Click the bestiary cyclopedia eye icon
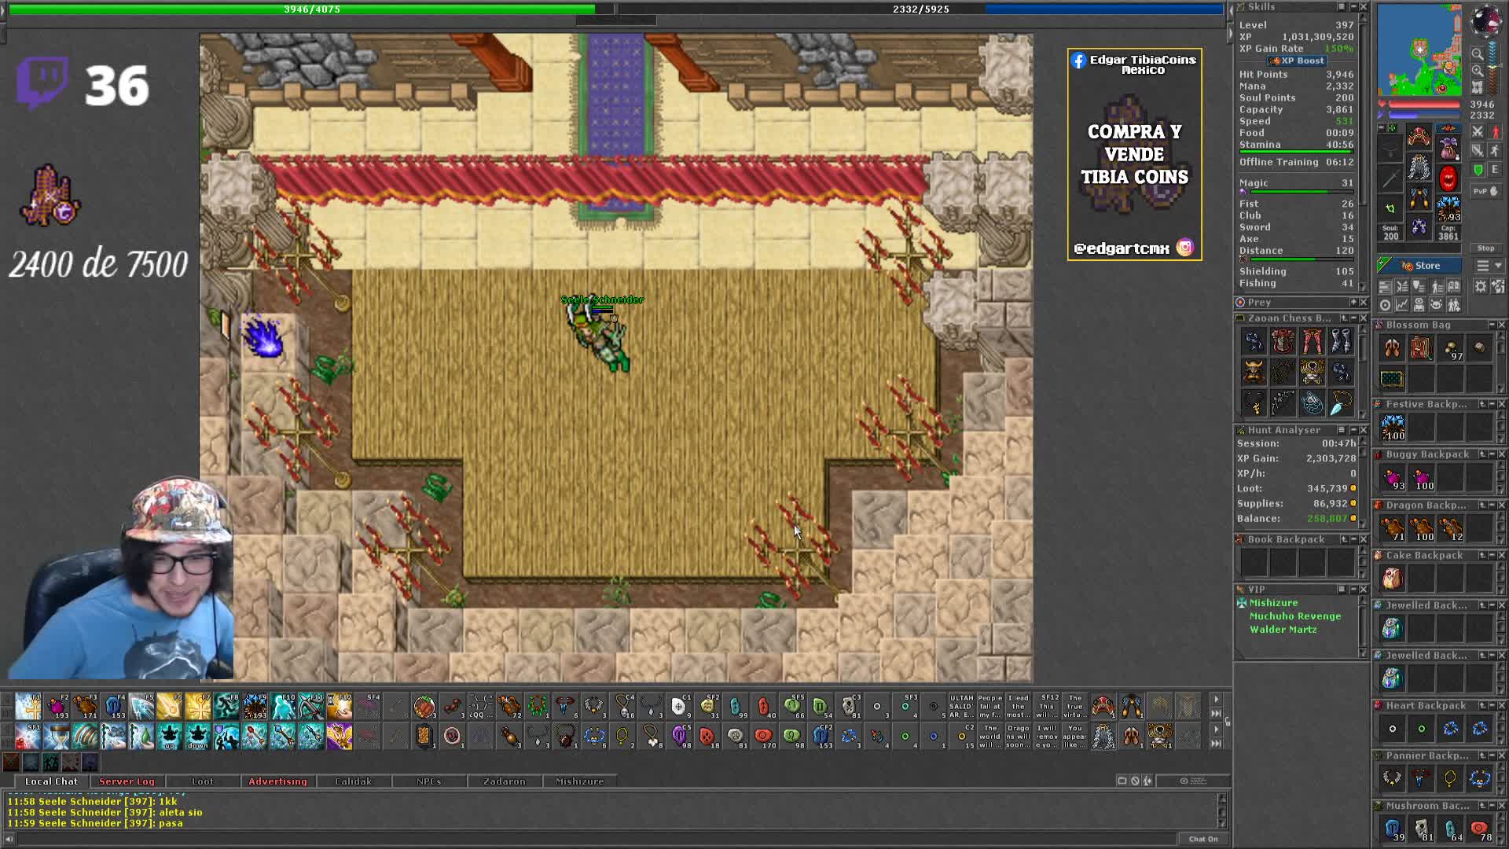1509x849 pixels. 1419,304
